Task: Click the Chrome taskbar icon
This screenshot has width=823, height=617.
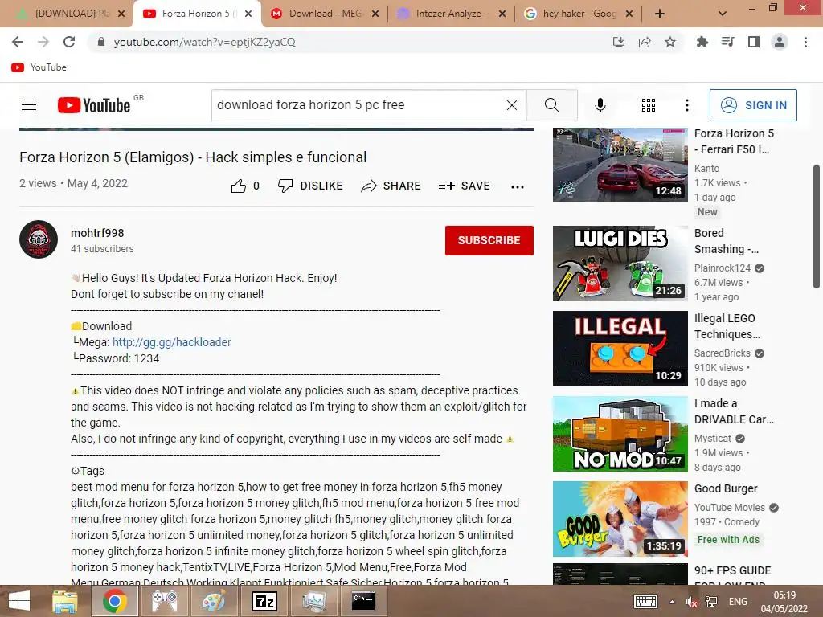Action: [x=114, y=601]
